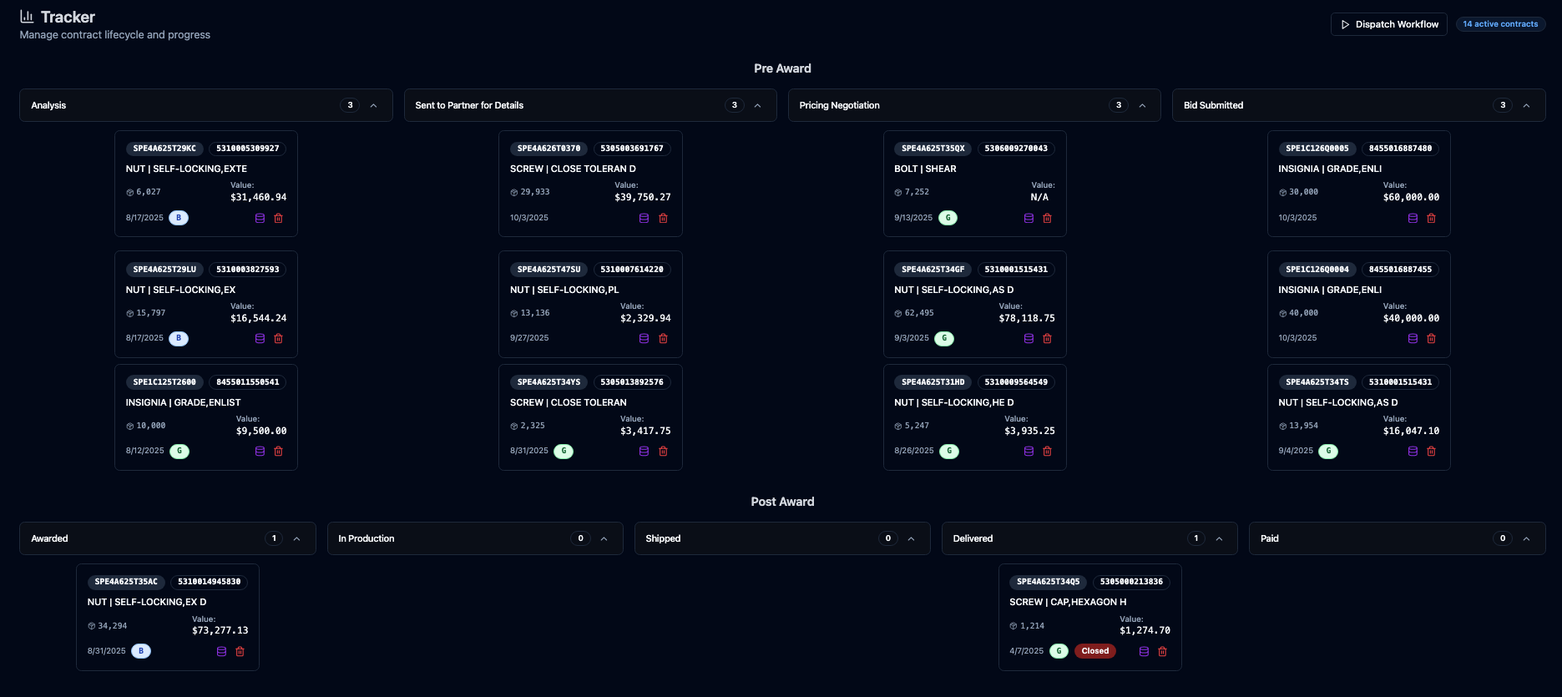Viewport: 1562px width, 697px height.
Task: Delete card SPE4A625T47SU via trash icon
Action: 663,338
